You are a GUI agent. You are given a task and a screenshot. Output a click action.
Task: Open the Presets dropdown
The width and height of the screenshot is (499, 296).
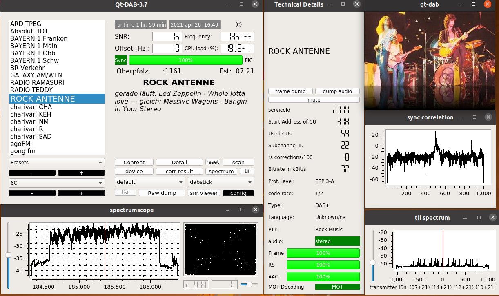[x=57, y=162]
